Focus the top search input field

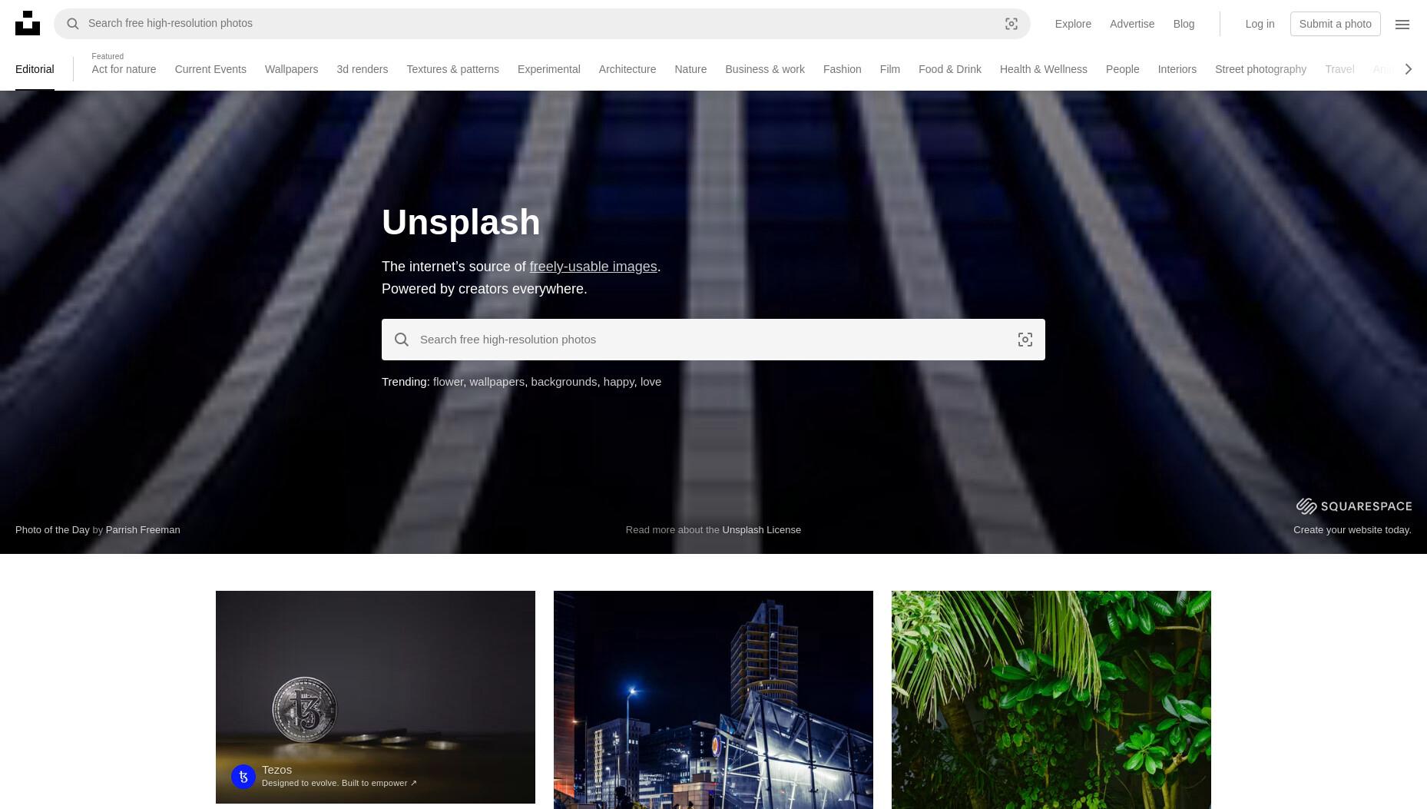tap(541, 24)
